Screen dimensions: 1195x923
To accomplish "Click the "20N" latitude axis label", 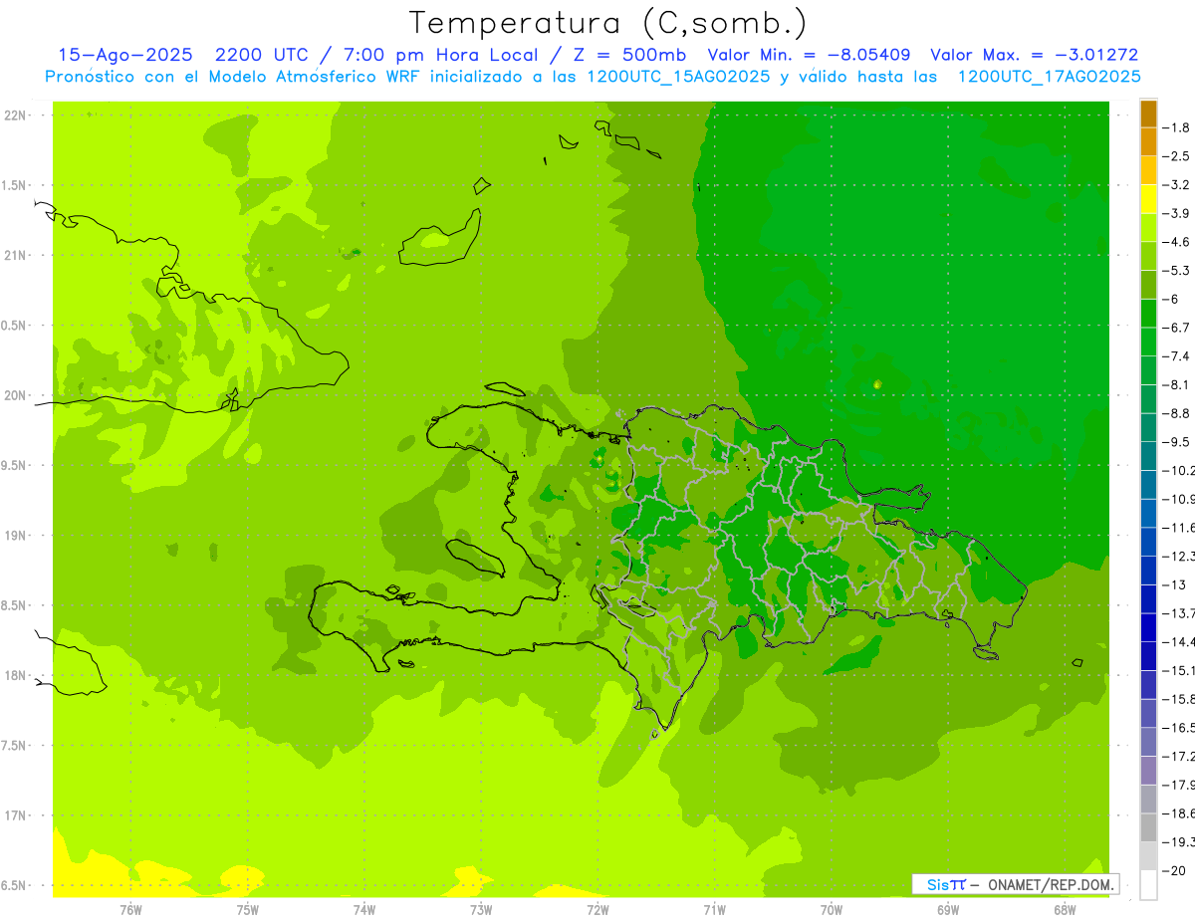I will [x=14, y=395].
